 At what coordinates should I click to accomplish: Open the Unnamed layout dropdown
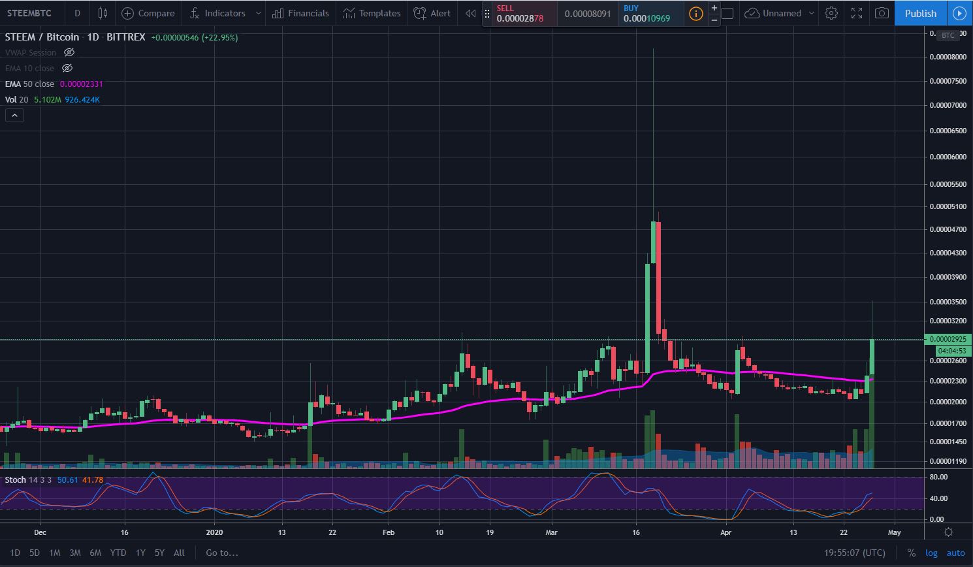point(812,13)
